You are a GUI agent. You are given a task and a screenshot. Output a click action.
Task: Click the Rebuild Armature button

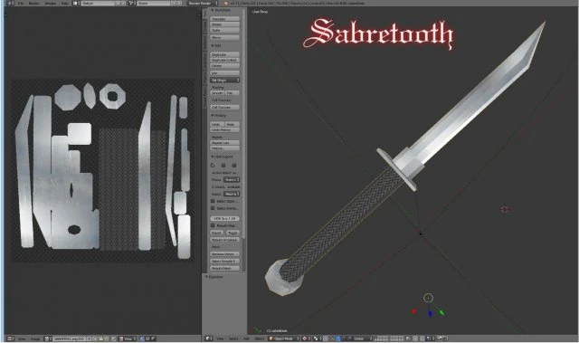[x=224, y=240]
